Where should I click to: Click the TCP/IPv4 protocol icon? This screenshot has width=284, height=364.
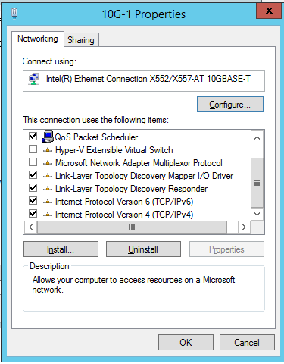(x=48, y=215)
